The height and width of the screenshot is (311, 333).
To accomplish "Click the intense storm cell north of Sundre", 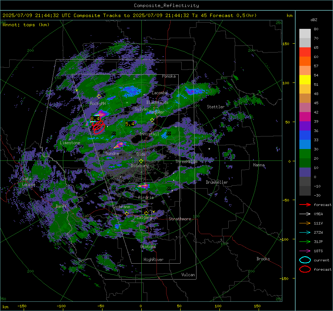I will (120, 145).
